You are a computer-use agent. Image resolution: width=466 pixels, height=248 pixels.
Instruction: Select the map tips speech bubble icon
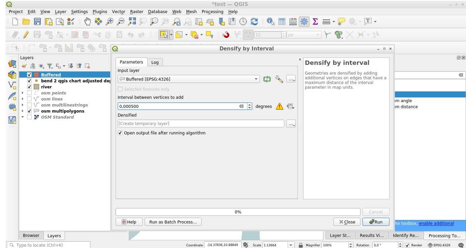point(342,22)
